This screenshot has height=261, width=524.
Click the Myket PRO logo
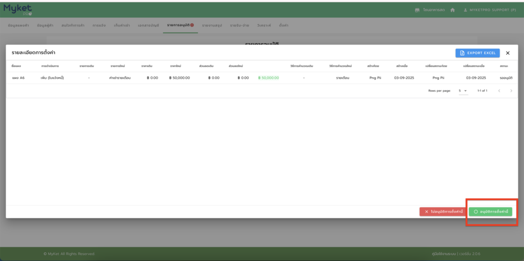click(18, 10)
